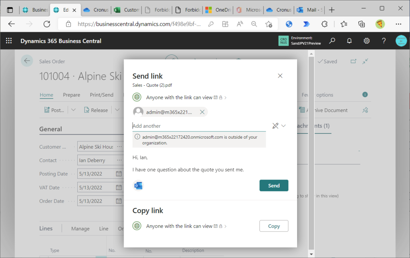Close the active Edit browser tab
The width and height of the screenshot is (410, 258).
(74, 10)
